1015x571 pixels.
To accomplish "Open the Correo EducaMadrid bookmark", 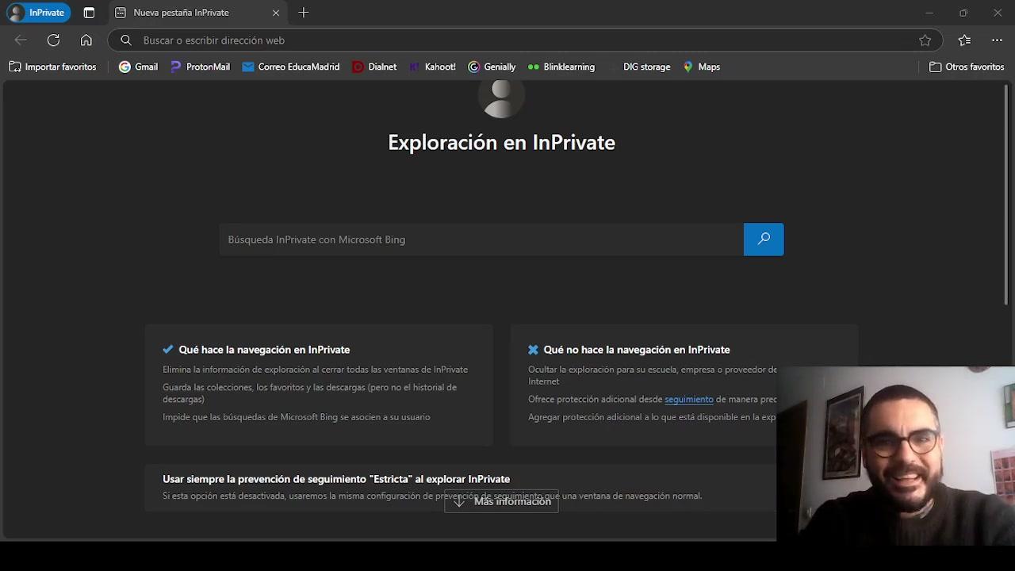I will [290, 67].
